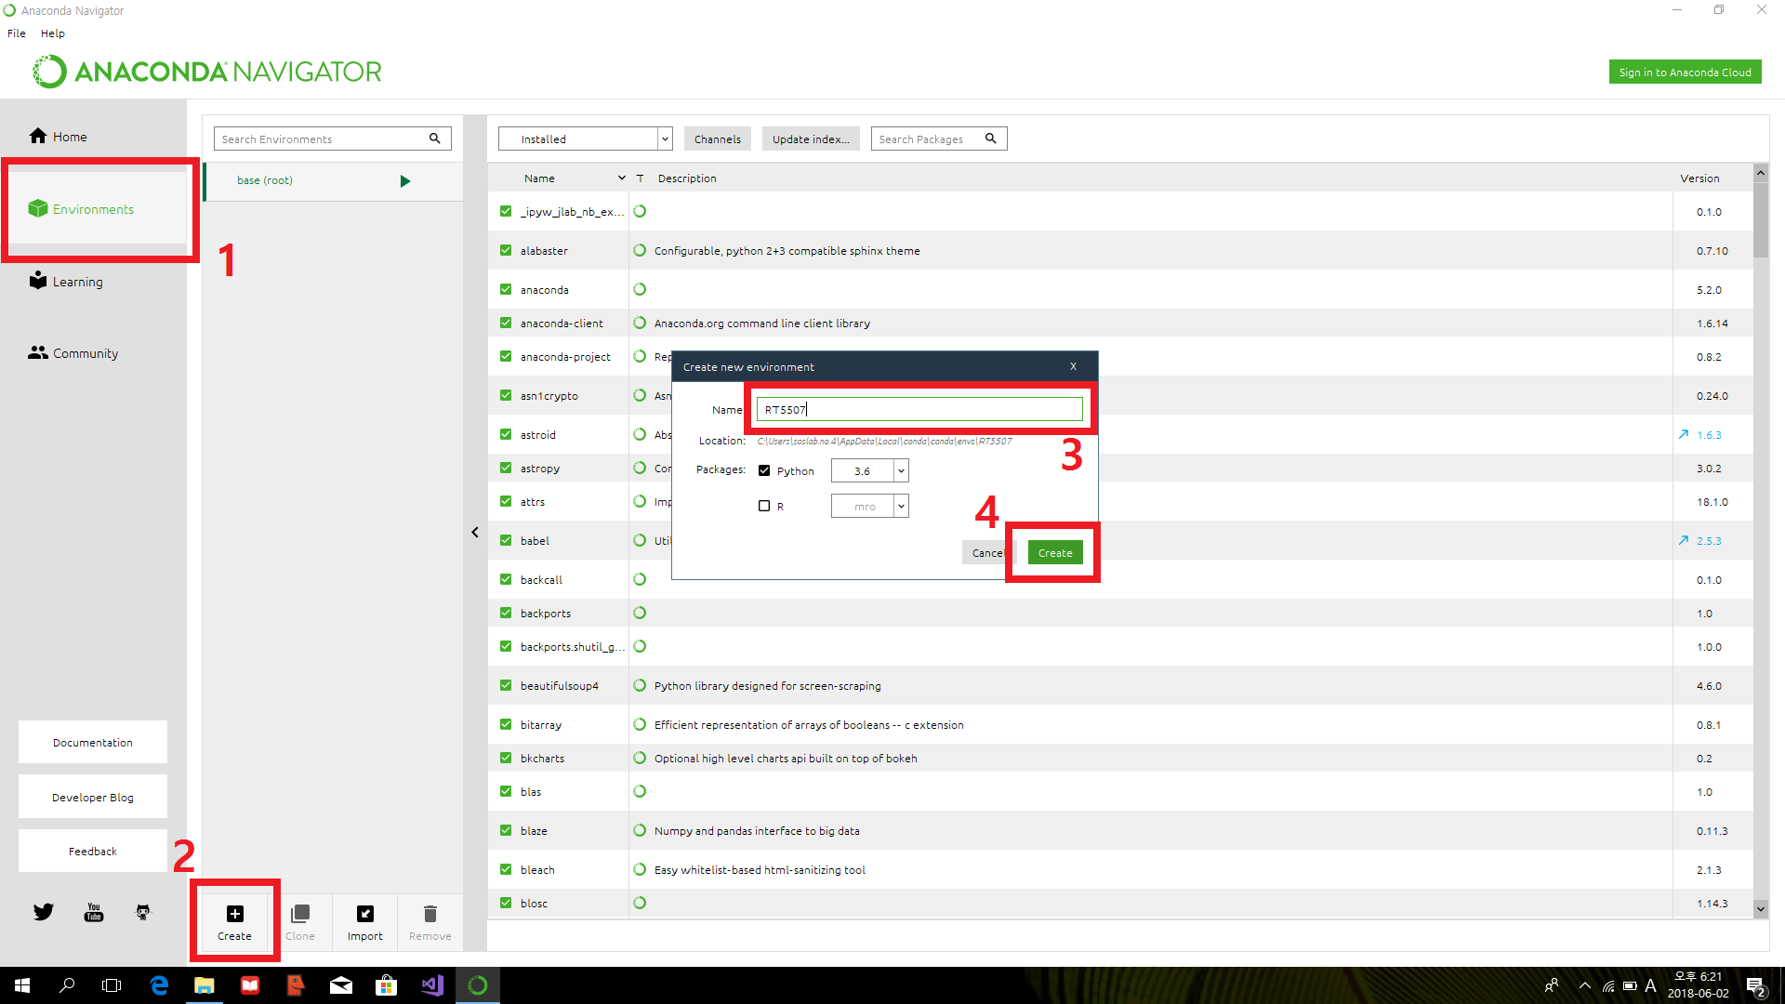
Task: Click the Update index... button
Action: tap(811, 139)
